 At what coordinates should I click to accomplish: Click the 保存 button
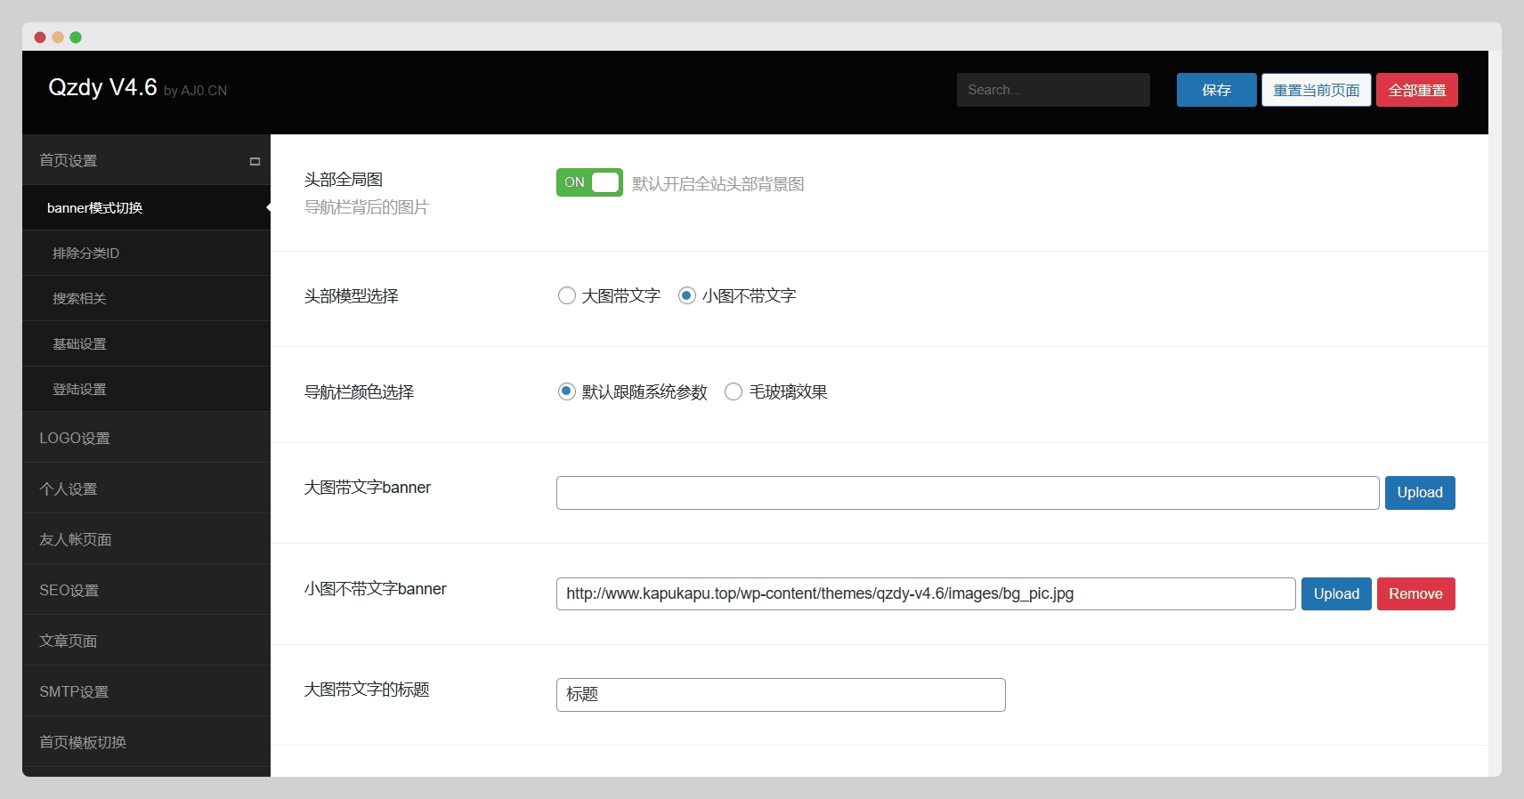(1216, 90)
